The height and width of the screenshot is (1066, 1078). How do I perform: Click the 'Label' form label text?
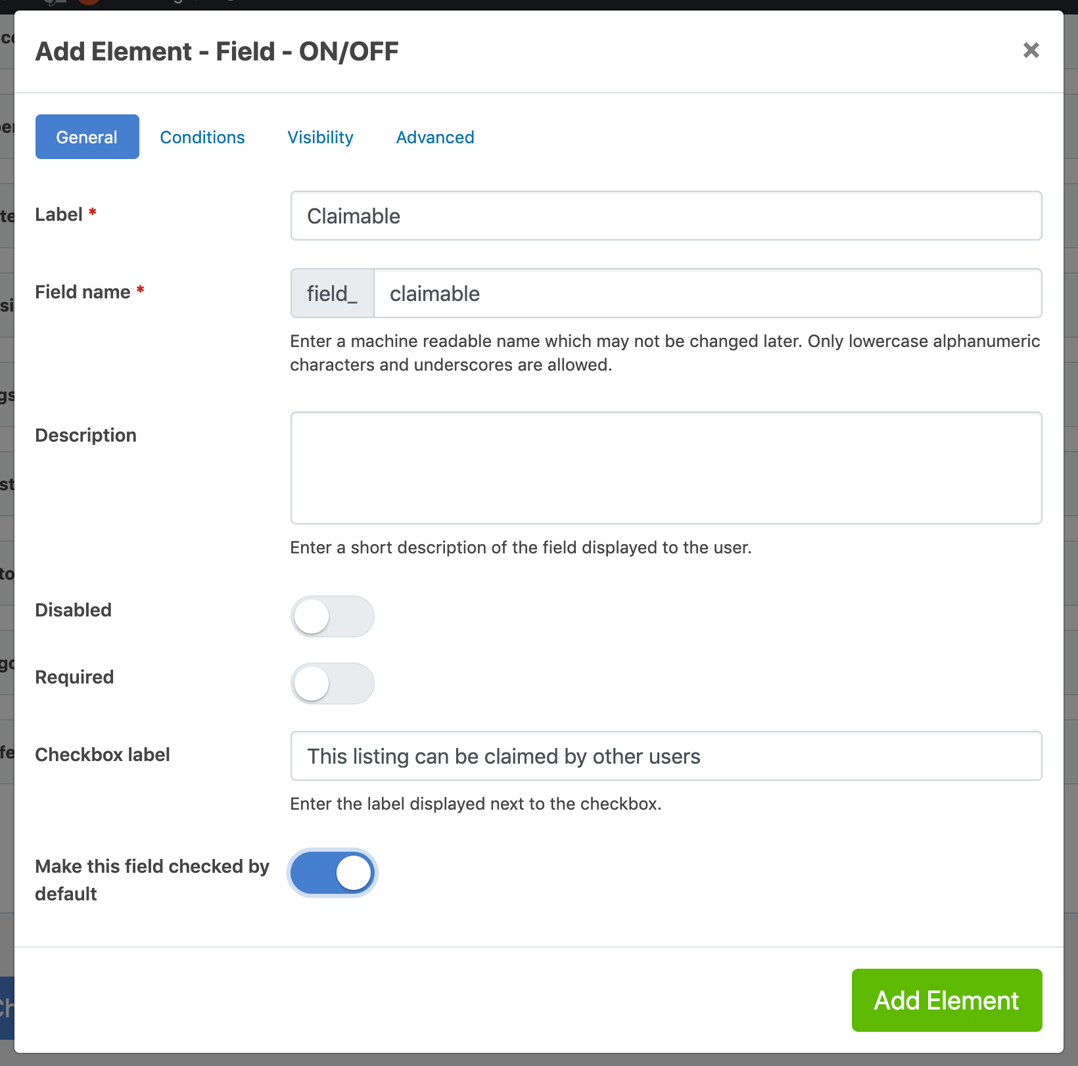coord(59,214)
